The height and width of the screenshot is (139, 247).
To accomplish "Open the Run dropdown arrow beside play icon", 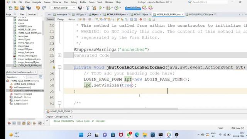I will point(104,8).
